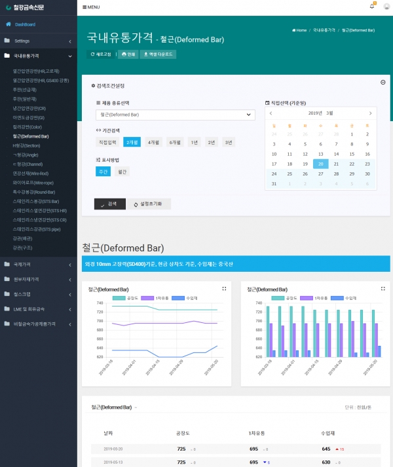Select the 4개월 period option

(x=153, y=141)
